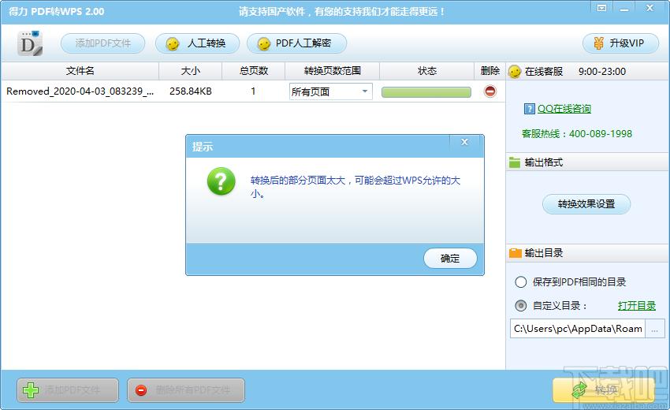
Task: Click the output directory path field
Action: coord(577,329)
